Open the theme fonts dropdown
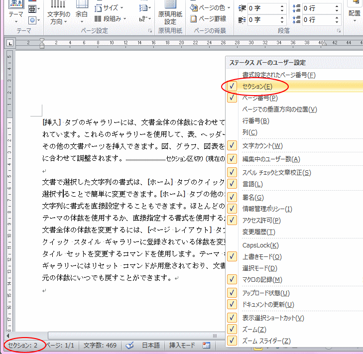Screen dimensions: 363x354 pyautogui.click(x=34, y=9)
